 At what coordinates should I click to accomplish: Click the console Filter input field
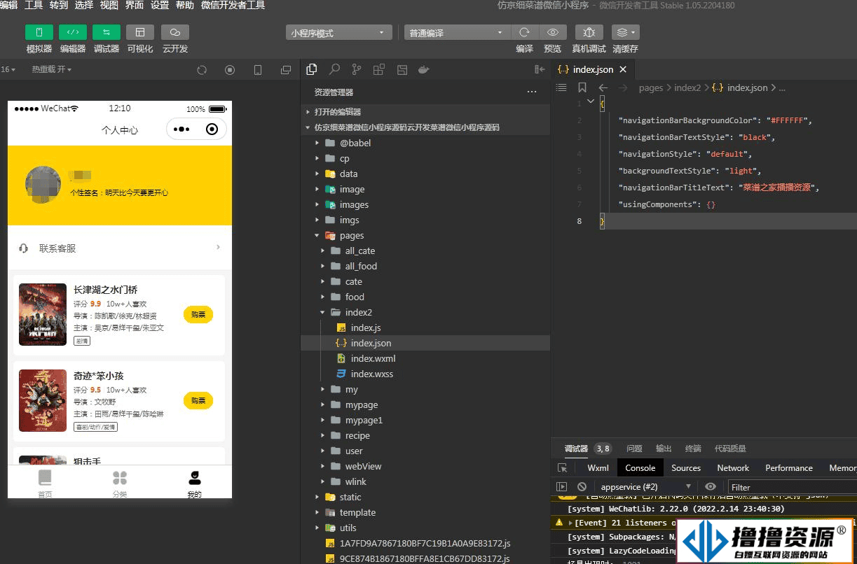[x=793, y=487]
